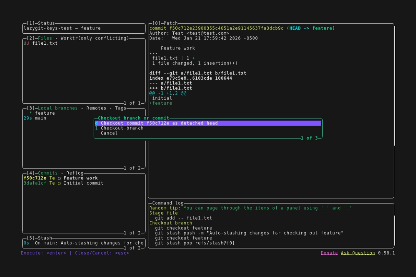The width and height of the screenshot is (416, 277).
Task: Click the commit graph circle icon for Initial commit
Action: 59,183
